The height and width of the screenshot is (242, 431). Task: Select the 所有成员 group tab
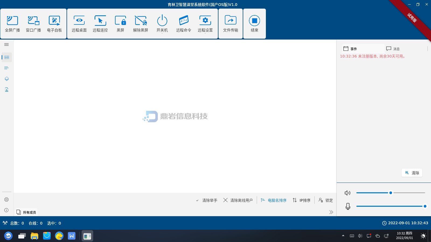coord(26,212)
